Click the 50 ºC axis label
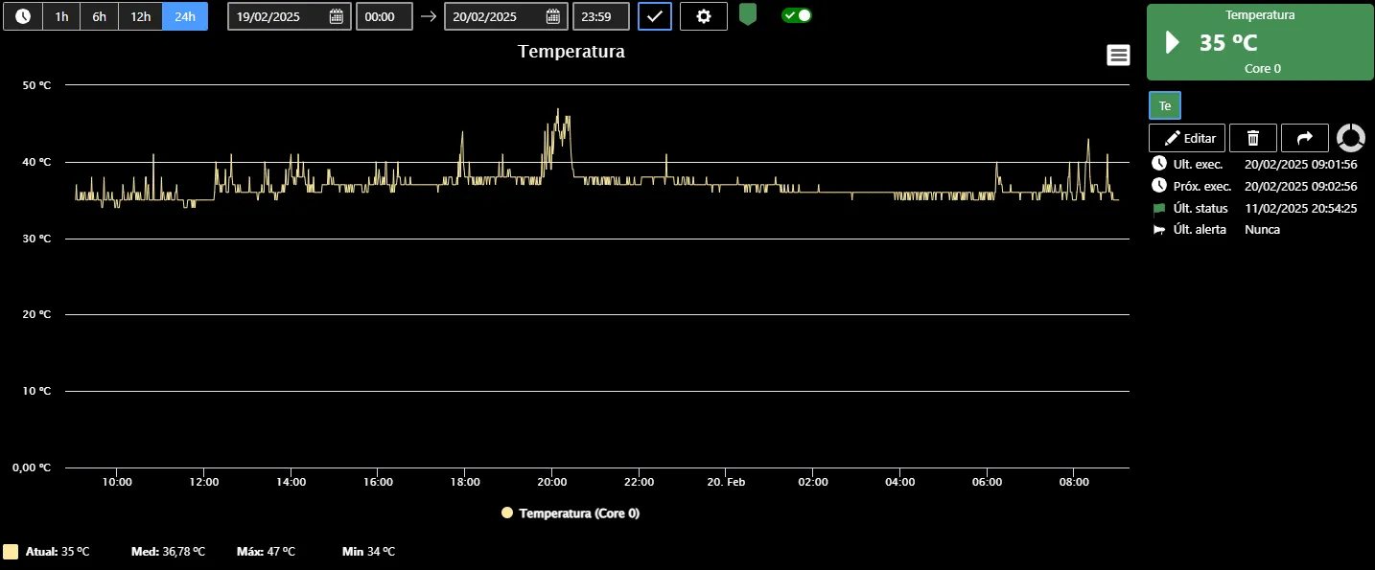Viewport: 1375px width, 570px height. [x=36, y=85]
